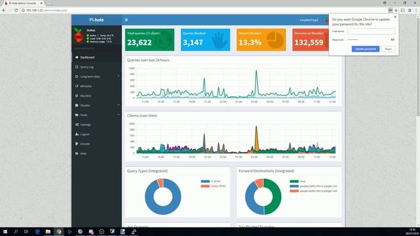Open the Dashboard sidebar item

[96, 57]
